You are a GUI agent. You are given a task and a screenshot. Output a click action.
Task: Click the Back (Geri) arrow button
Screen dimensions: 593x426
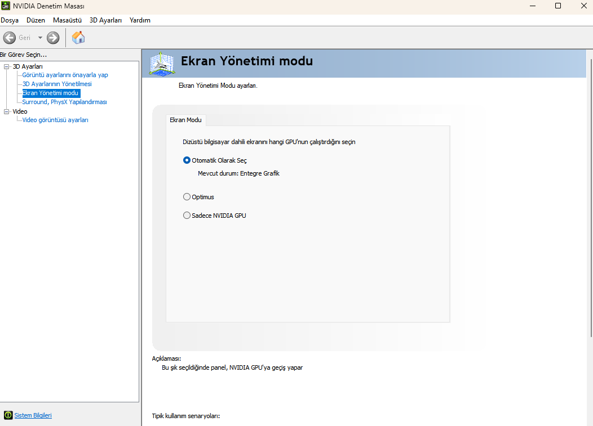coord(10,38)
